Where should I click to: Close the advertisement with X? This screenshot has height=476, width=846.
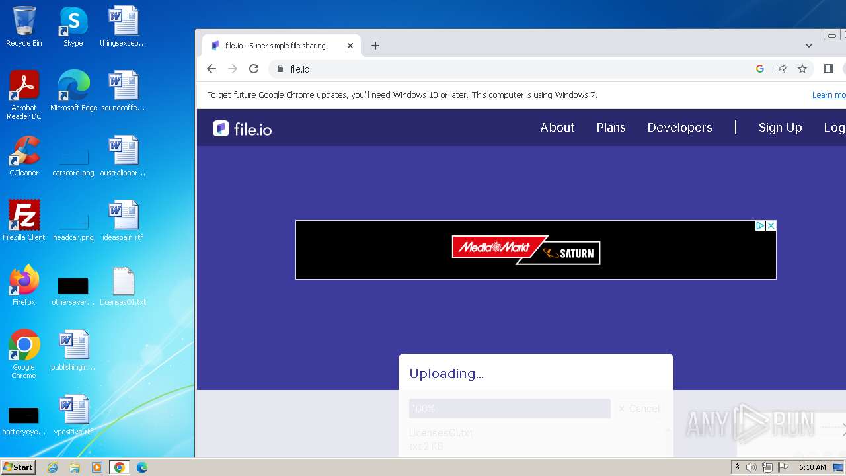coord(771,225)
